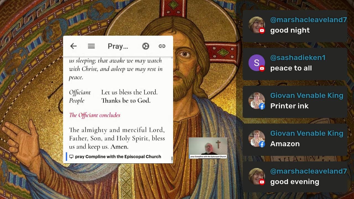Click the 'Pray…' app title
Viewport: 354px width, 199px height.
(x=118, y=46)
